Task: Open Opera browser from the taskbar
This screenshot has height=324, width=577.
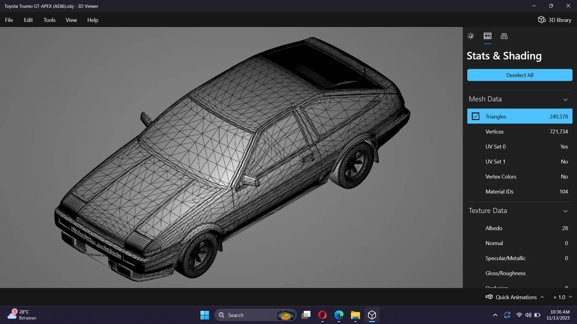Action: pos(322,315)
